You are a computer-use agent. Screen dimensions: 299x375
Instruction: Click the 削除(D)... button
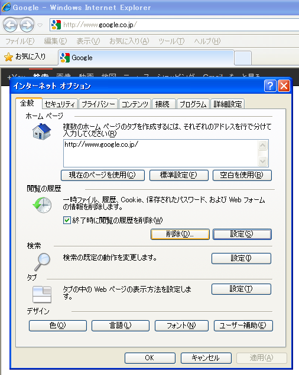coord(180,234)
